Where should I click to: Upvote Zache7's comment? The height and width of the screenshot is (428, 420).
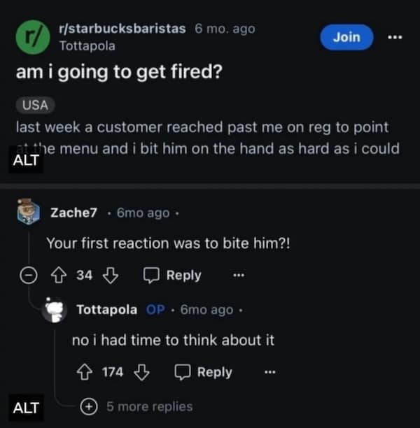pyautogui.click(x=61, y=276)
